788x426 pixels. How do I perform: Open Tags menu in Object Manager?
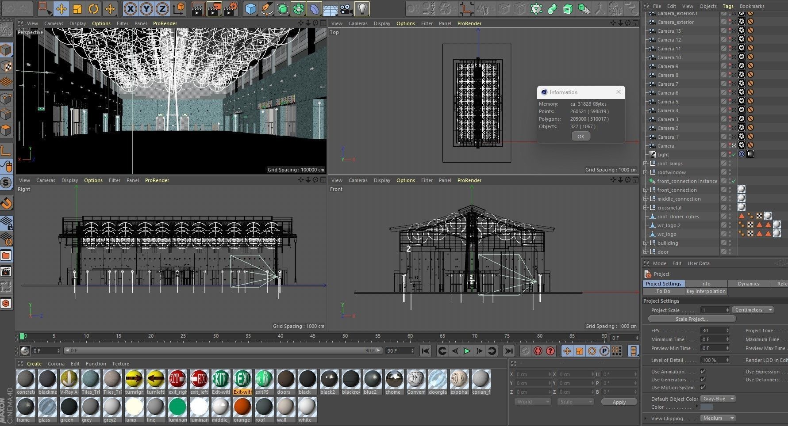pos(728,6)
